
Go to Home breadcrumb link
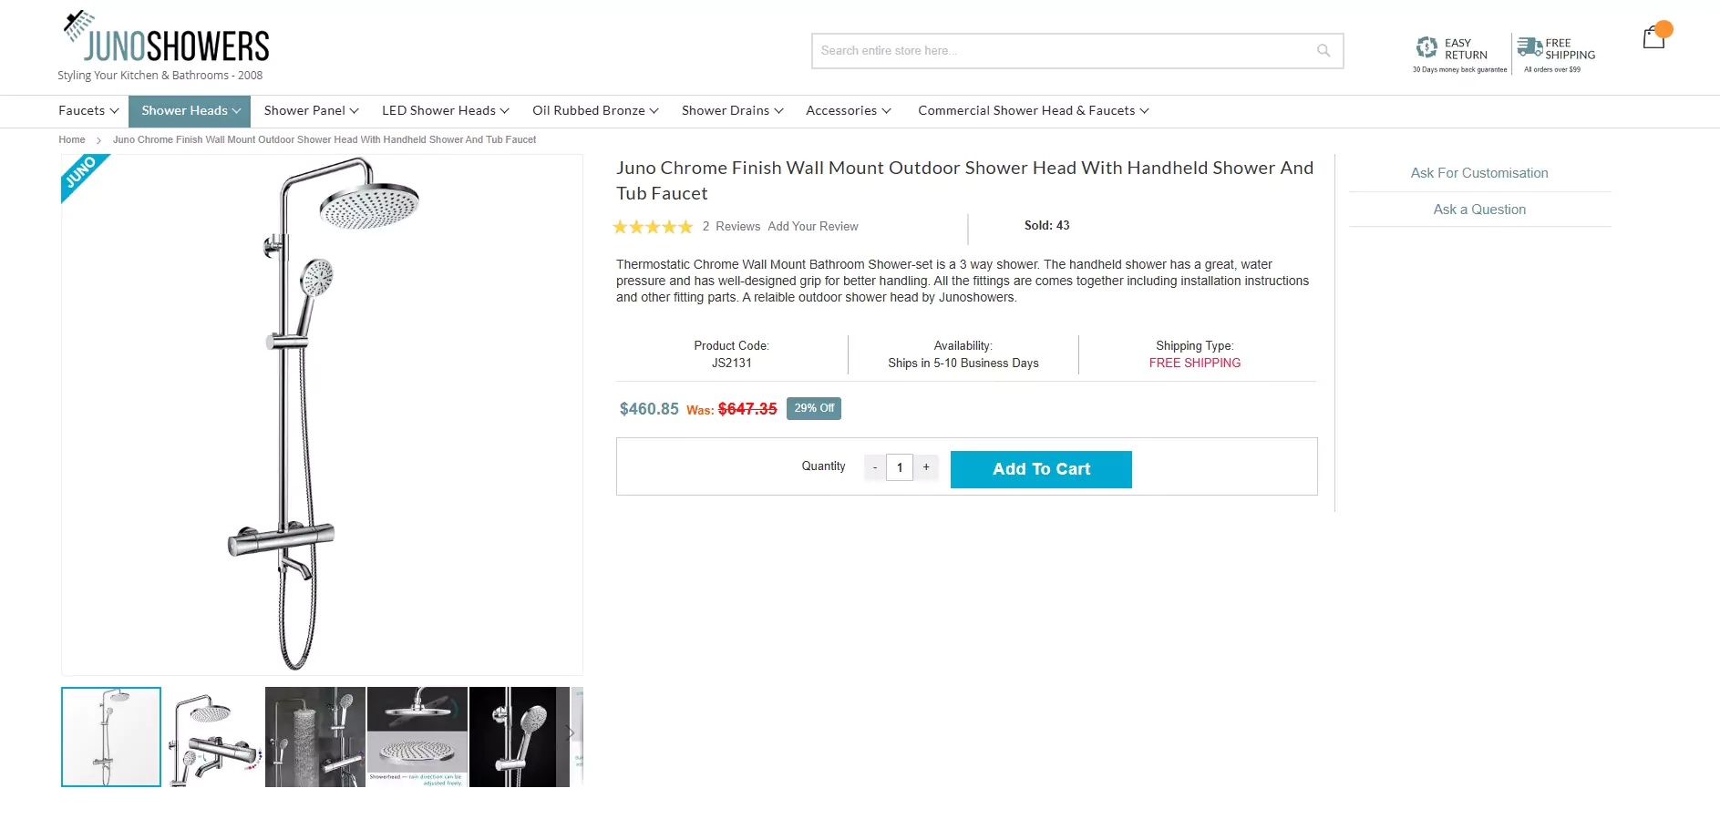tap(72, 139)
